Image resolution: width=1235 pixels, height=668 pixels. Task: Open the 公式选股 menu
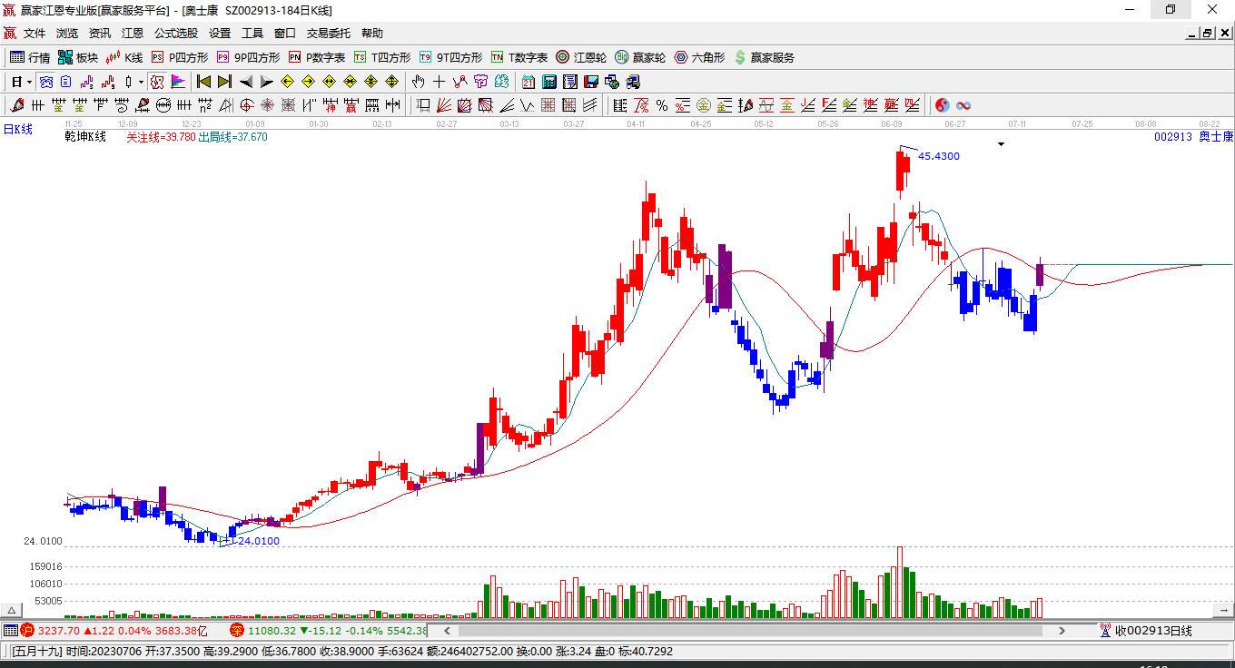point(176,34)
